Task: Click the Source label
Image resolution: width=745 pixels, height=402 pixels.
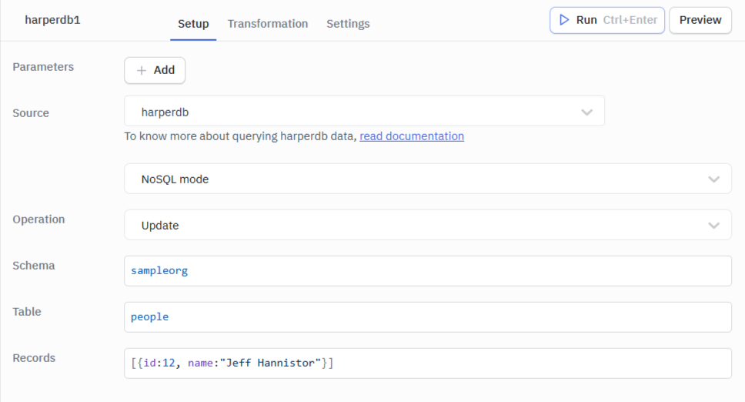Action: (31, 113)
